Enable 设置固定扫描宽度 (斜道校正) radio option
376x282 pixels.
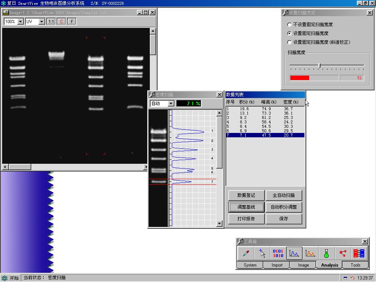tap(289, 42)
